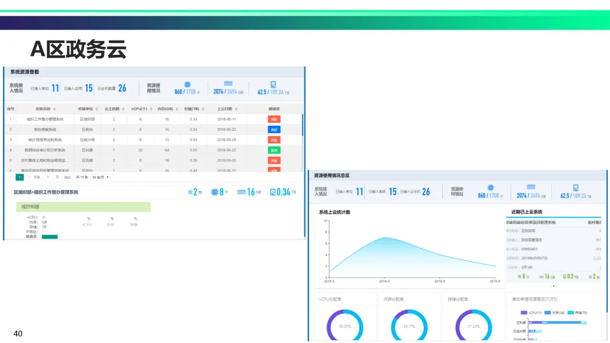Viewport: 610px width, 343px height.
Task: Click storage disk icon in 系统资源查看 header
Action: click(x=273, y=85)
